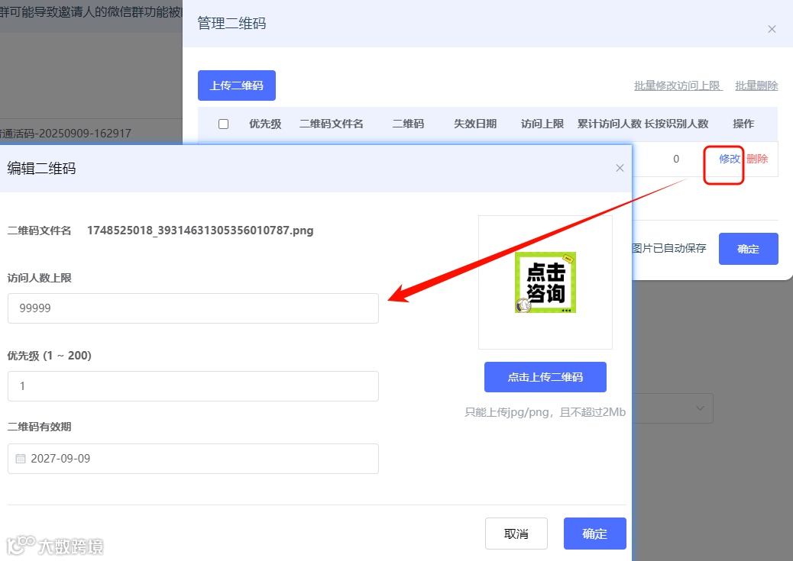This screenshot has width=793, height=561.
Task: Click the 上传二维码 button
Action: pos(237,85)
